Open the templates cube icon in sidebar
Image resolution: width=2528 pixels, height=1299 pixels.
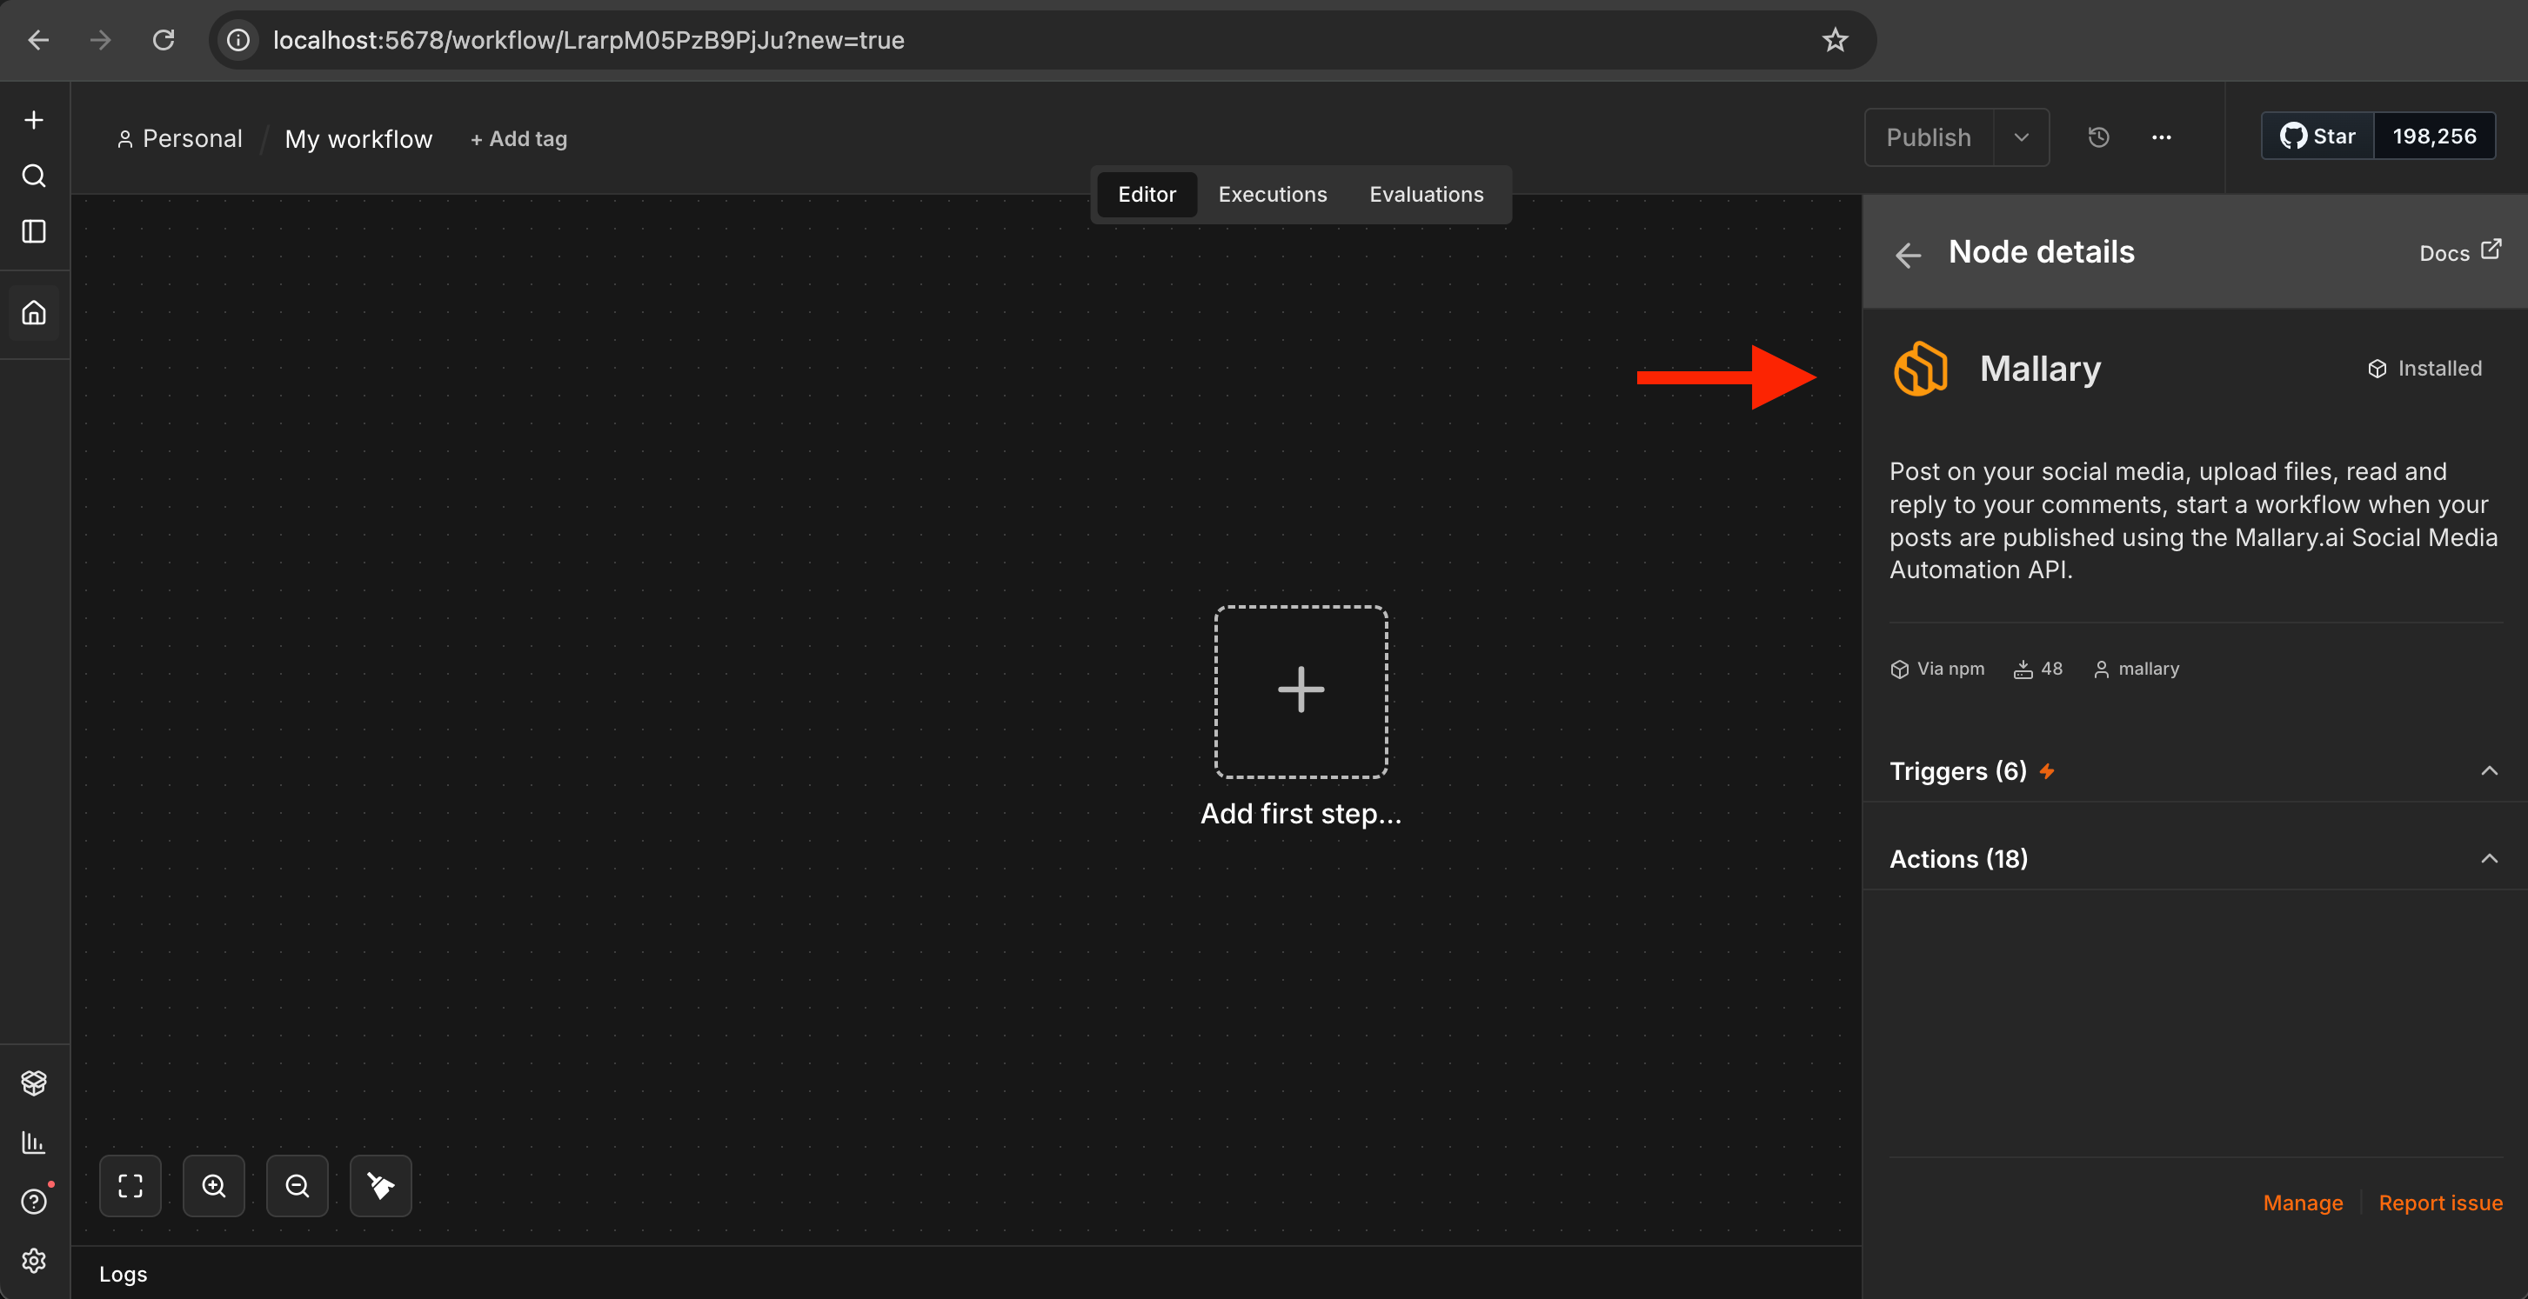(x=33, y=1082)
